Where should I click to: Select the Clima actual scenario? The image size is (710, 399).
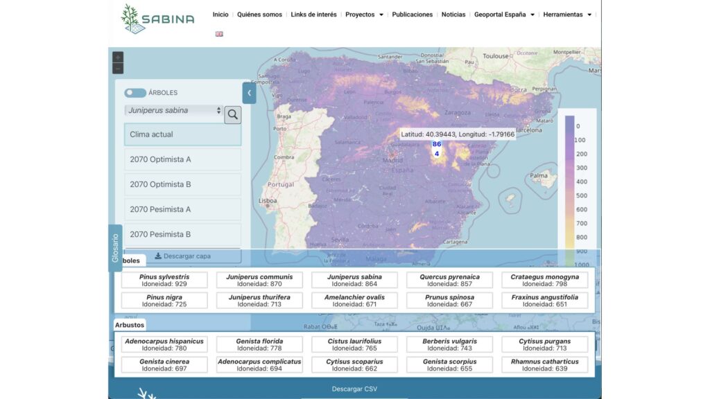pos(183,134)
